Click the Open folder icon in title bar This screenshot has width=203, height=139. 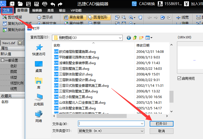pyautogui.click(x=20, y=4)
